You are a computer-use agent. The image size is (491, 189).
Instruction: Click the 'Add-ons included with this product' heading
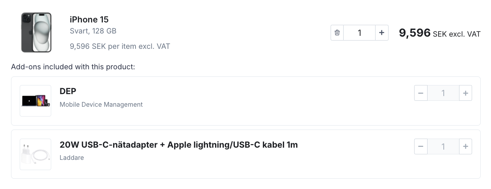(73, 67)
